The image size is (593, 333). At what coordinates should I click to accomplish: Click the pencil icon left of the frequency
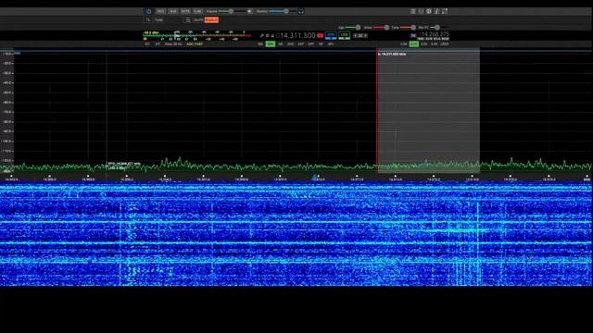click(x=261, y=35)
